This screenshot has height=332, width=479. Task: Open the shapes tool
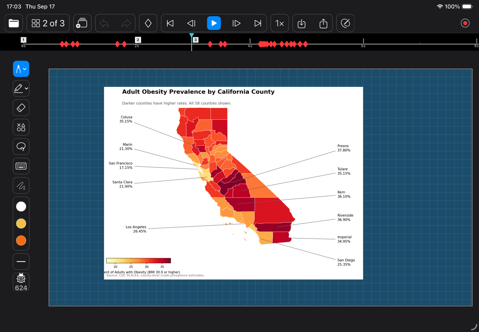coord(21,127)
